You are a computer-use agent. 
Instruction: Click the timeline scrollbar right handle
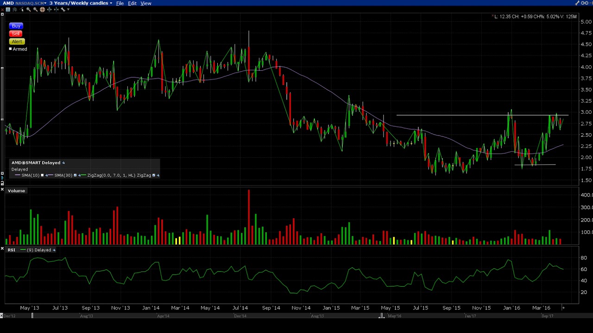pos(381,316)
